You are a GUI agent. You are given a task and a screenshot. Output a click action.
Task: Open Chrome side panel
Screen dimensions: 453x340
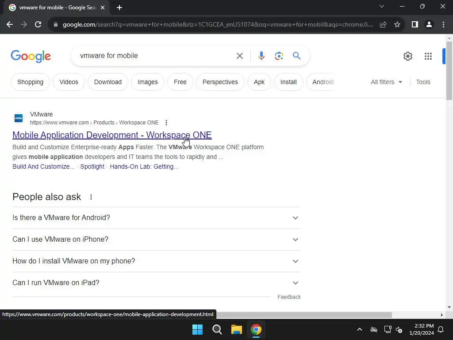pos(415,25)
